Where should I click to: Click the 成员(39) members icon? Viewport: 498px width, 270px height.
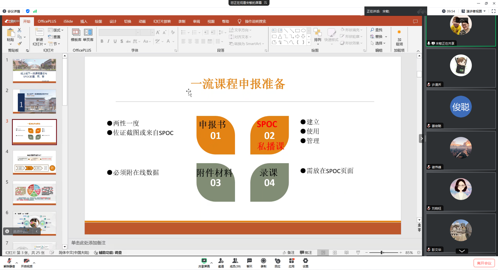pyautogui.click(x=235, y=262)
